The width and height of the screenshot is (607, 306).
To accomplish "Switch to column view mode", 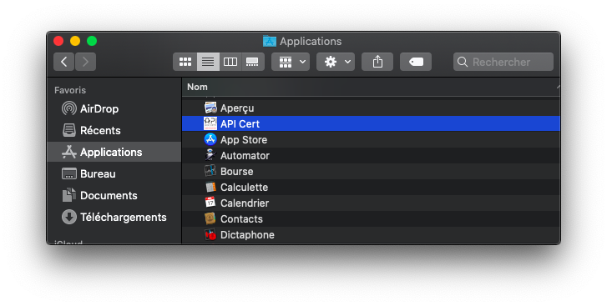I will coord(230,62).
